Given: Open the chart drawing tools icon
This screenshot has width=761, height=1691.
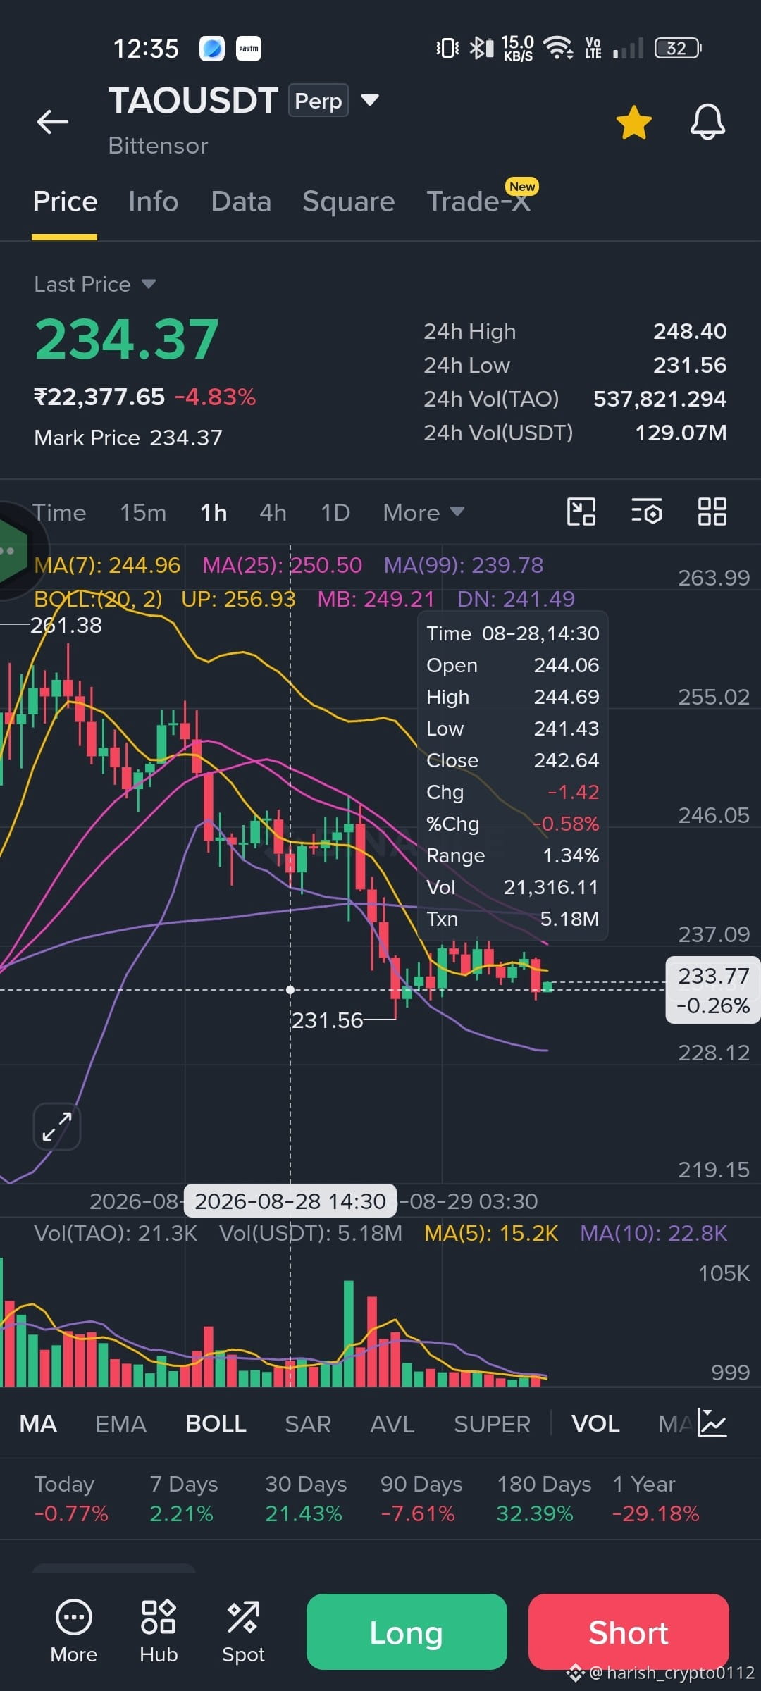Looking at the screenshot, I should [x=581, y=512].
